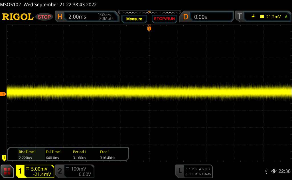Open horizontal timebase H settings
Screen dimensions: 292x180
(x=60, y=17)
